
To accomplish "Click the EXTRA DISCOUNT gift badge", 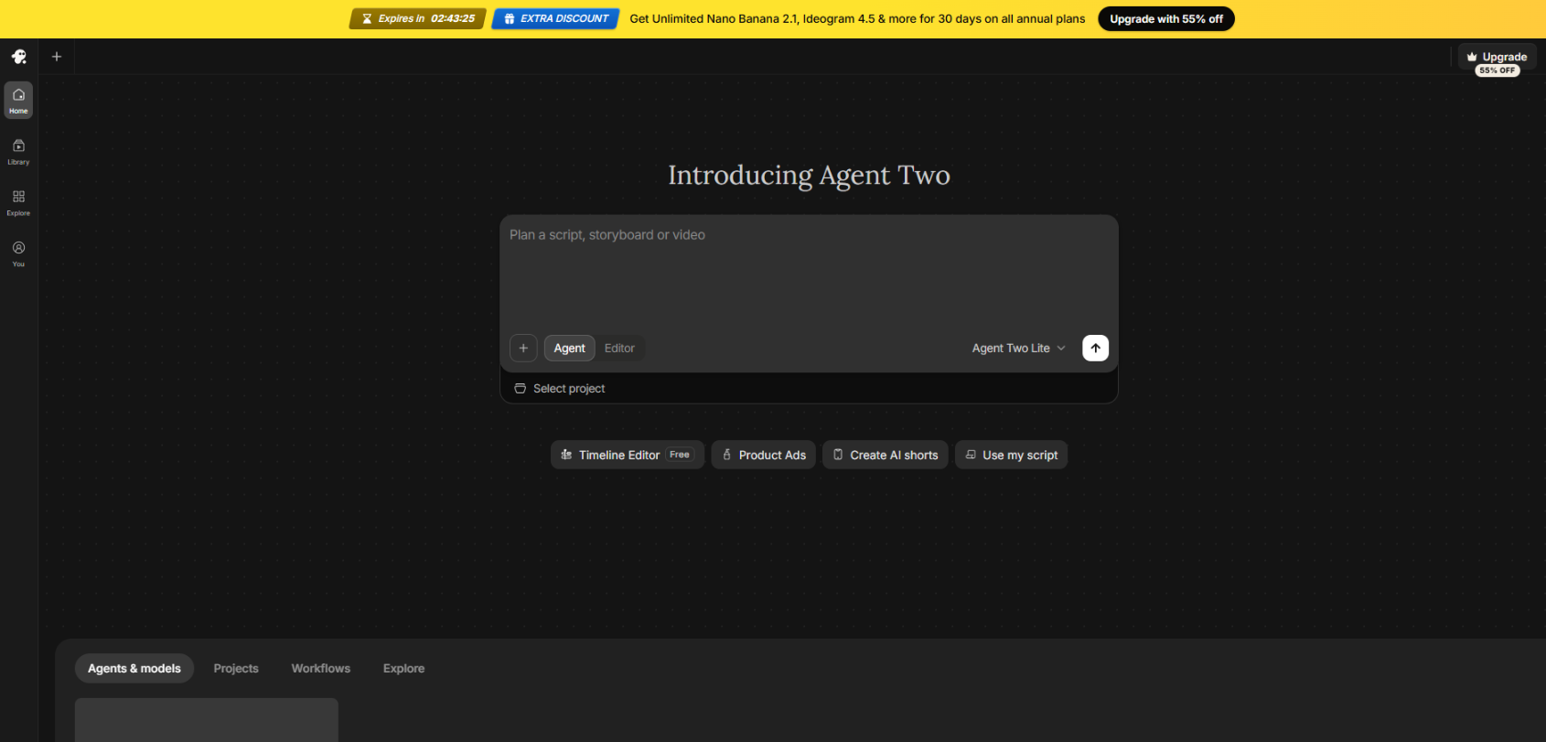I will (555, 18).
